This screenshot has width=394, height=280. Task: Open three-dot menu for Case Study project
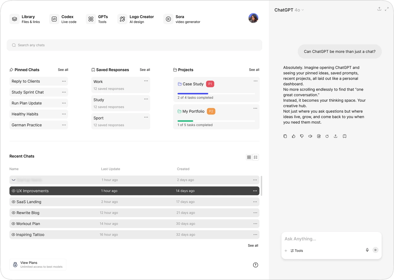point(255,81)
